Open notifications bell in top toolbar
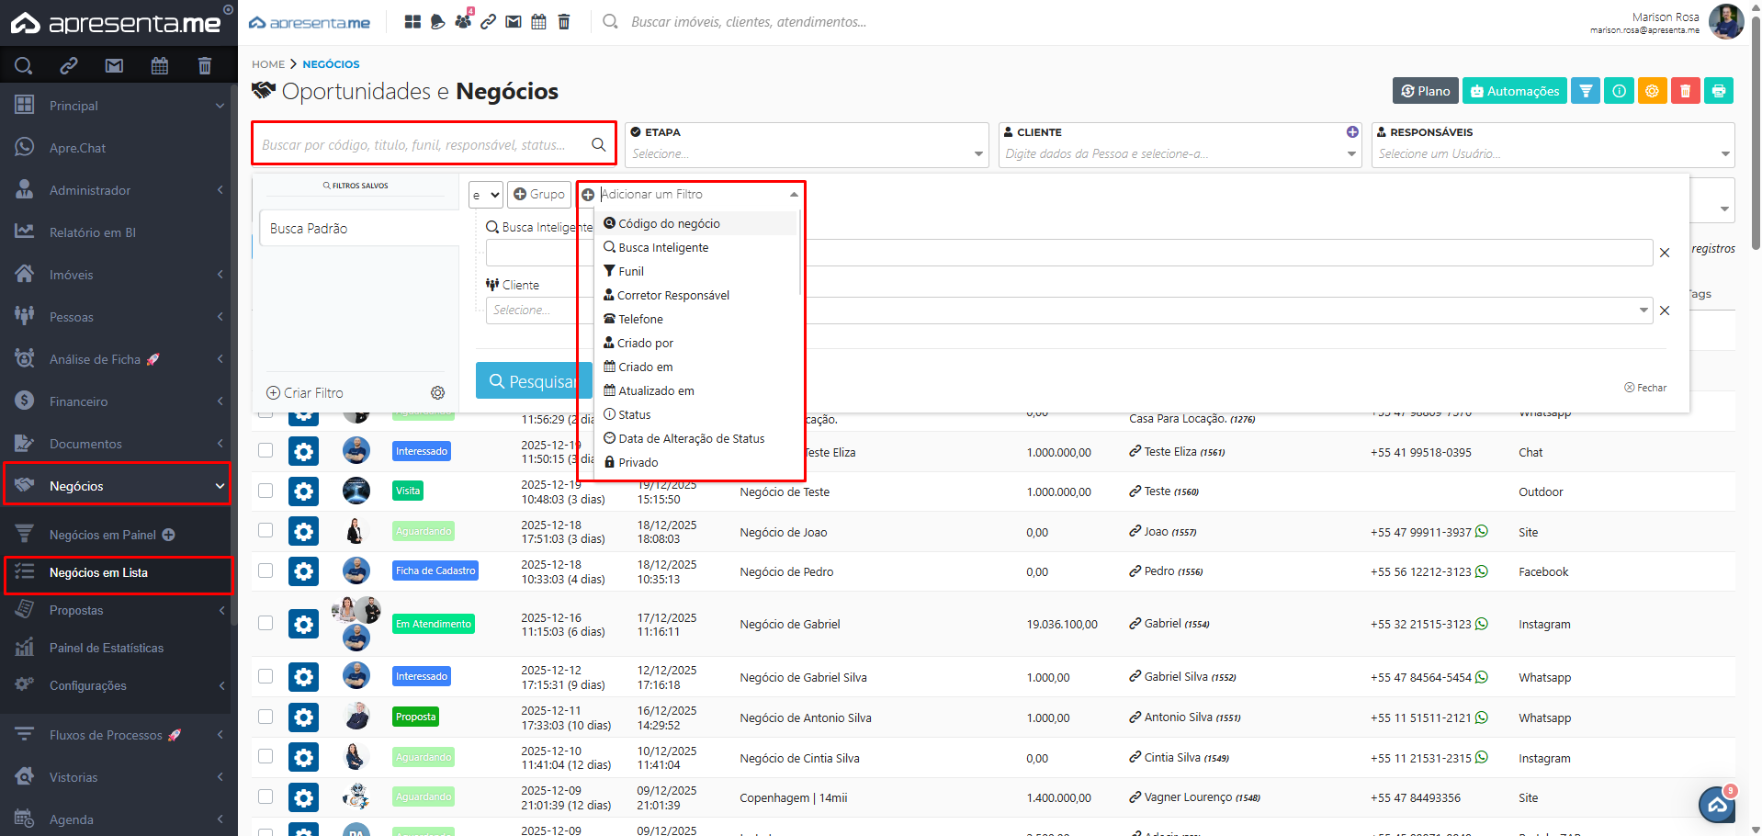The image size is (1762, 836). tap(438, 21)
